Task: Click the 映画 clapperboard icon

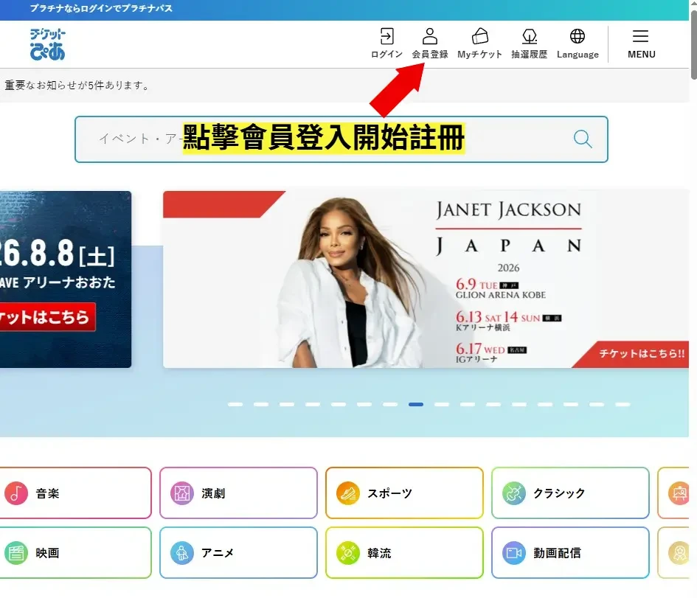Action: tap(16, 553)
